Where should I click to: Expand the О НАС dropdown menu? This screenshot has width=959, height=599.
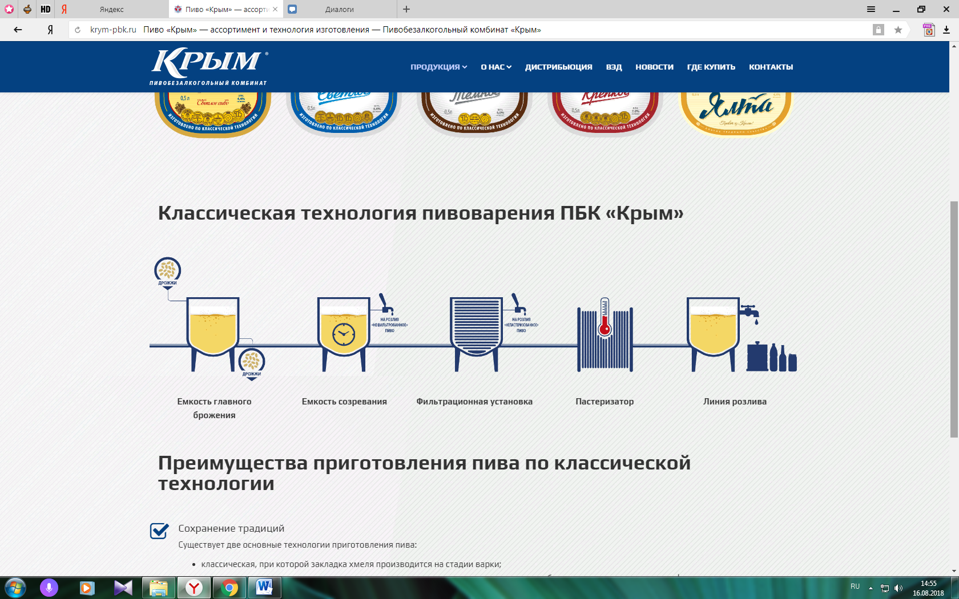(496, 67)
